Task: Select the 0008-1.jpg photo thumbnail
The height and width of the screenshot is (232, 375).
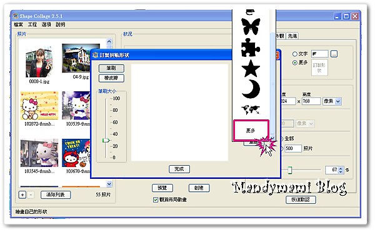Action: pyautogui.click(x=39, y=62)
